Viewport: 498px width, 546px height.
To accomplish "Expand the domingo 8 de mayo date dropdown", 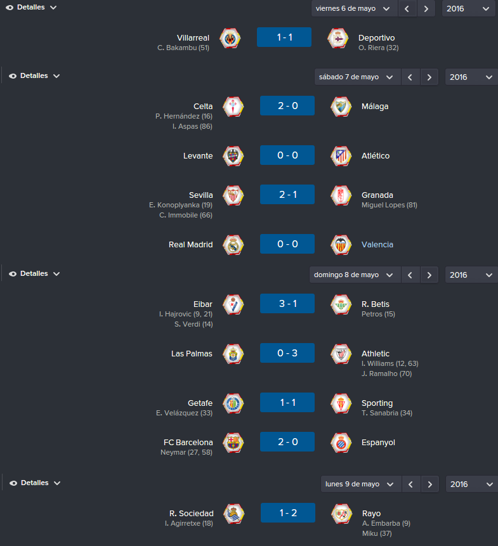I will coord(355,275).
